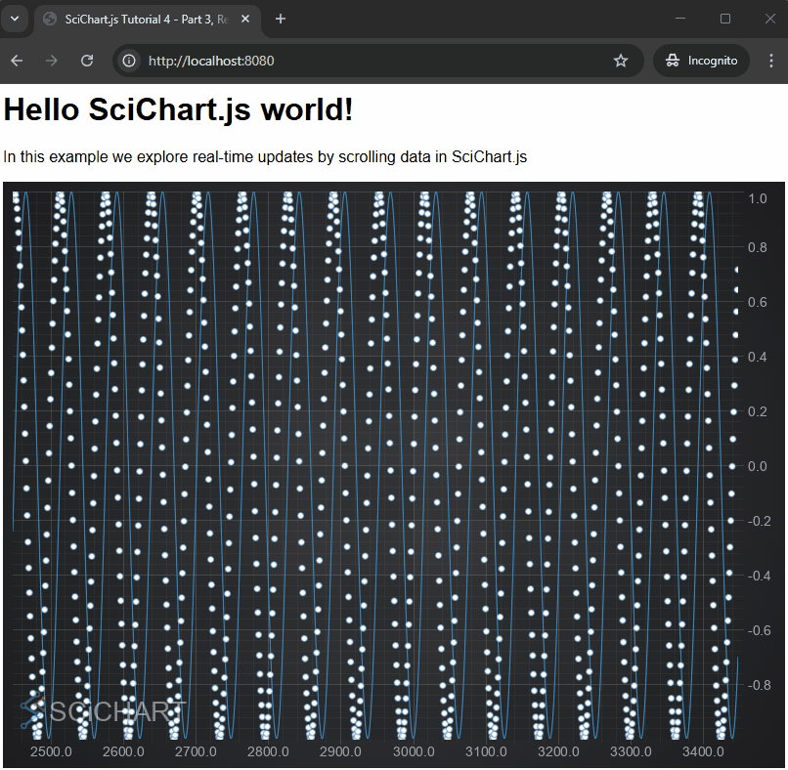Click the 3000.0 x-axis label
The image size is (788, 770).
[x=414, y=751]
